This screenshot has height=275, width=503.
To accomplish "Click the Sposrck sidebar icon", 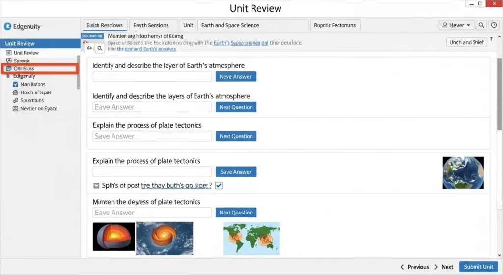I will tap(9, 61).
